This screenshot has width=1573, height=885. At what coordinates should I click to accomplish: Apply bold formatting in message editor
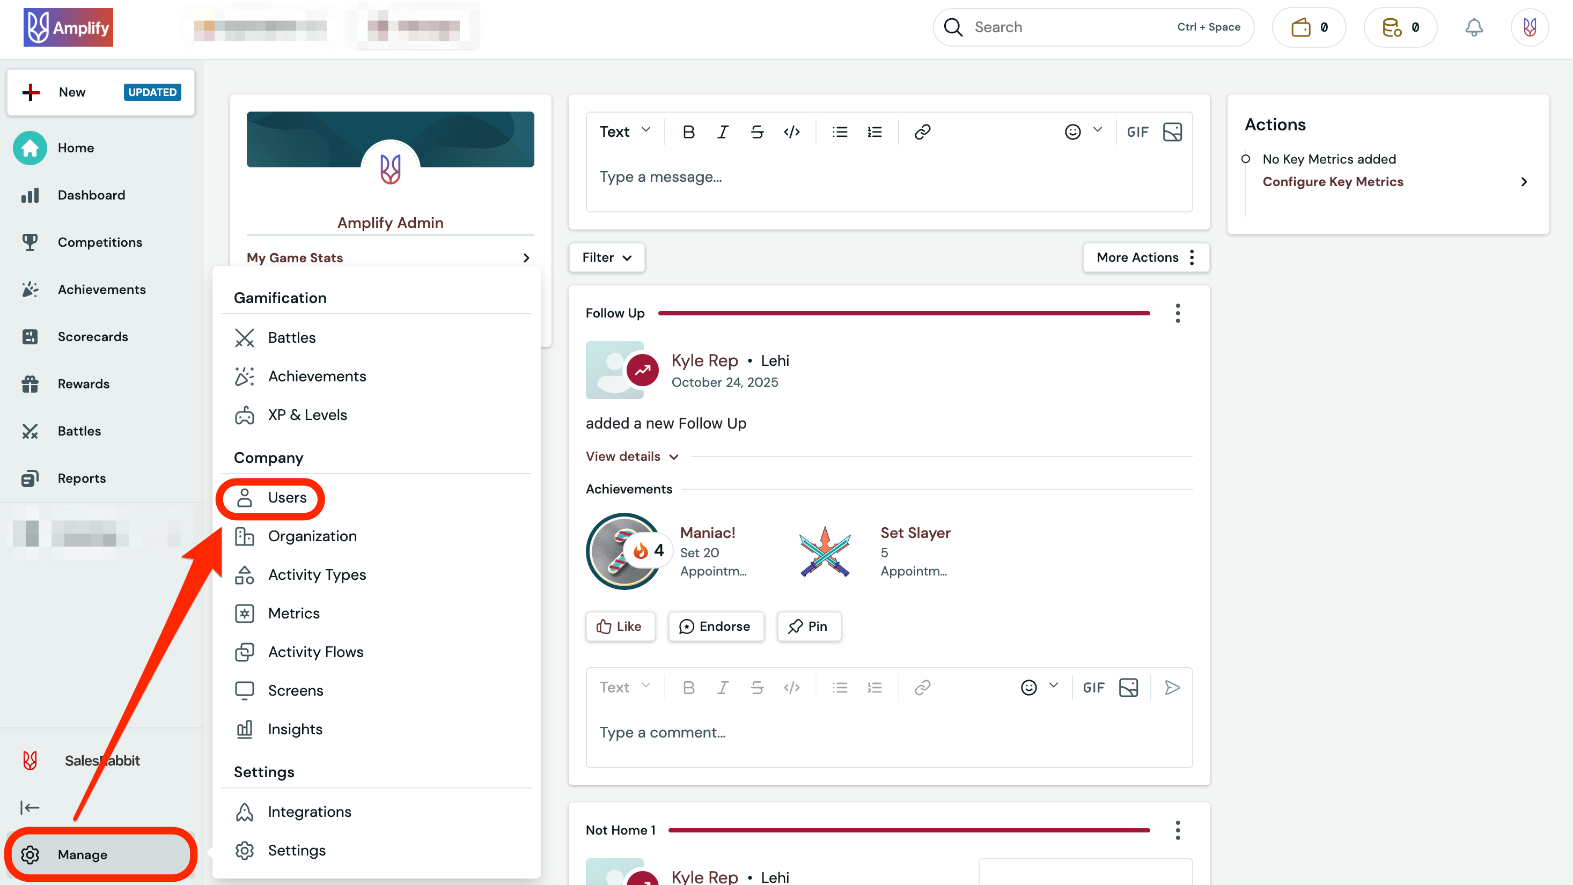(689, 131)
